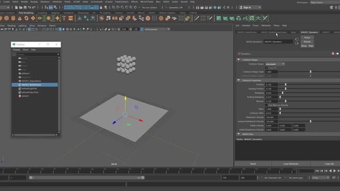Toggle the Use Mass as Density checkbox
Image resolution: width=340 pixels, height=191 pixels.
(267, 105)
